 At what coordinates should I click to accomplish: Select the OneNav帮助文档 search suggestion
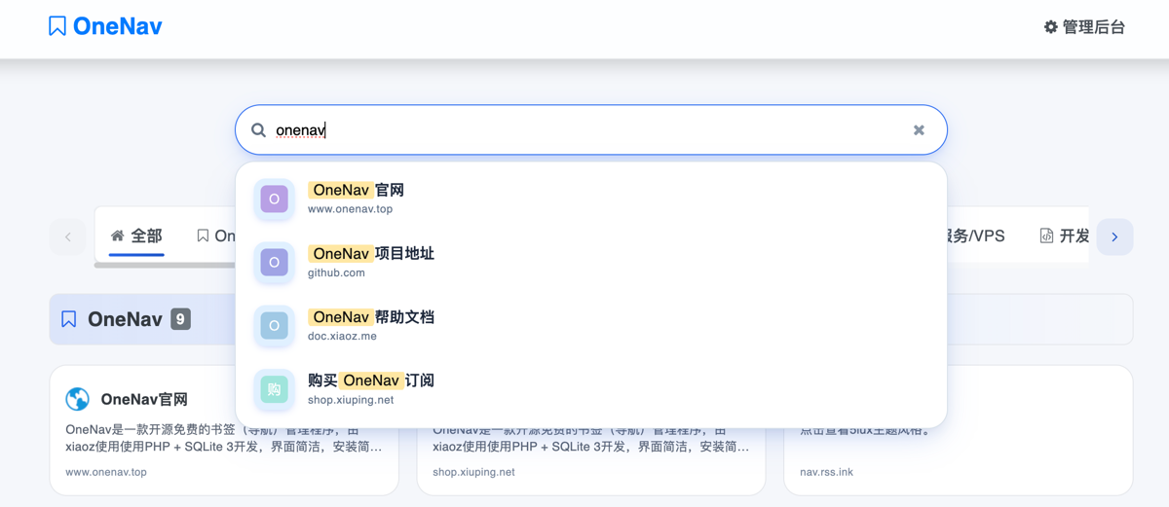coord(590,325)
